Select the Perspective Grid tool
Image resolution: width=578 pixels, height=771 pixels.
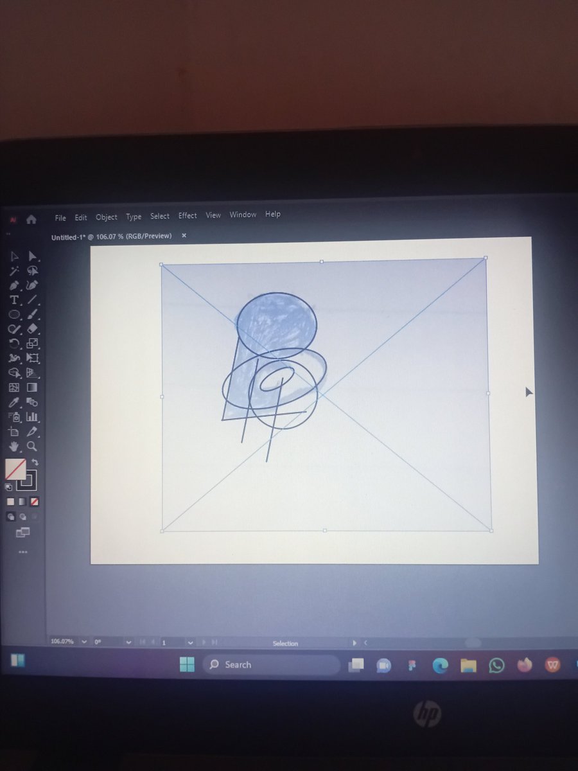click(33, 373)
